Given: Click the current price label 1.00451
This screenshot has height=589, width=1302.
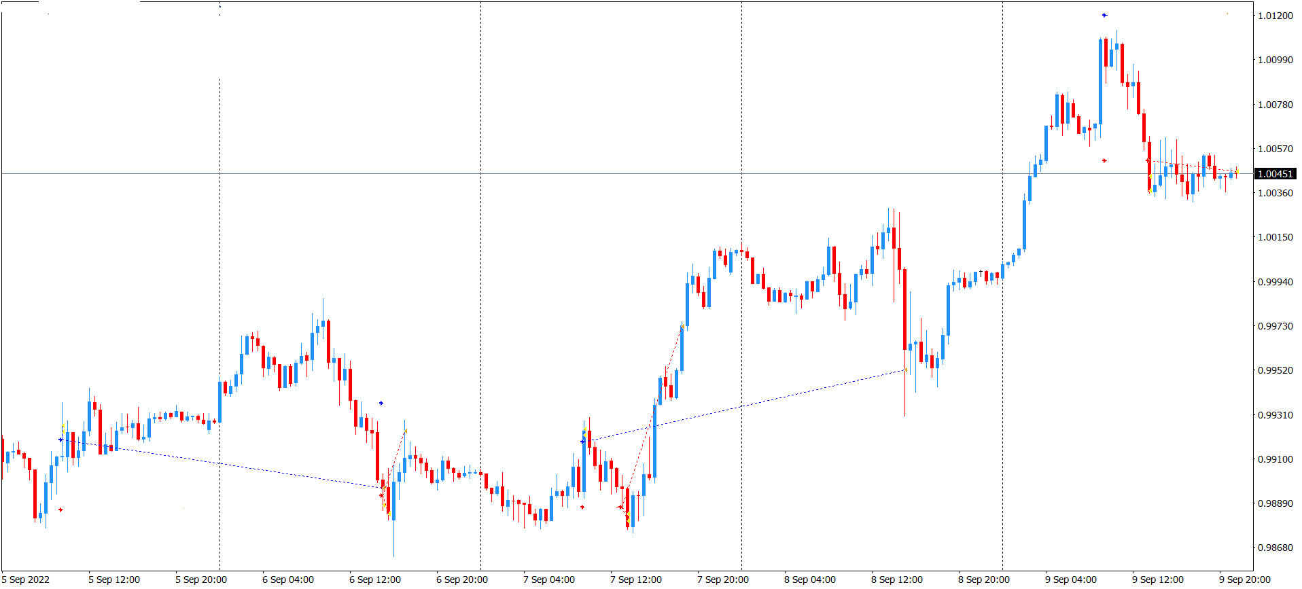Looking at the screenshot, I should 1275,174.
